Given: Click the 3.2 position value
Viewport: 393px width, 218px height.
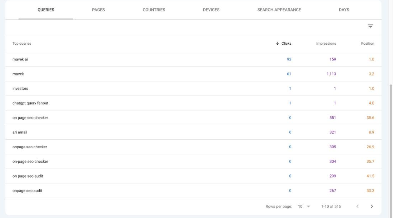Looking at the screenshot, I should click(372, 74).
